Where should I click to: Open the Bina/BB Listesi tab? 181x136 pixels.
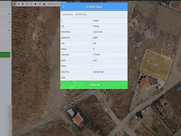81,14
